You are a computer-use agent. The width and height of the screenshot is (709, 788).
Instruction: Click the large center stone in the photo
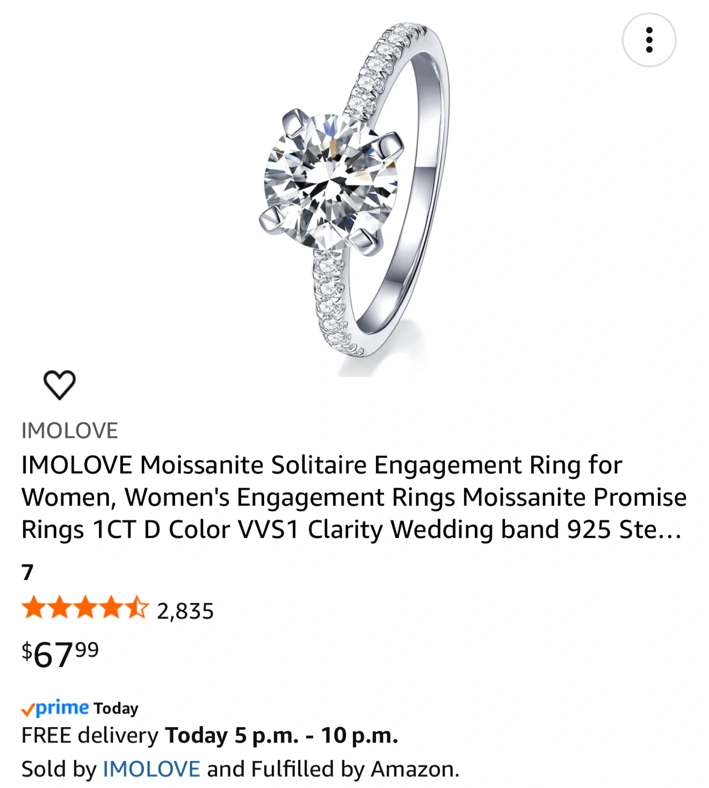(330, 181)
